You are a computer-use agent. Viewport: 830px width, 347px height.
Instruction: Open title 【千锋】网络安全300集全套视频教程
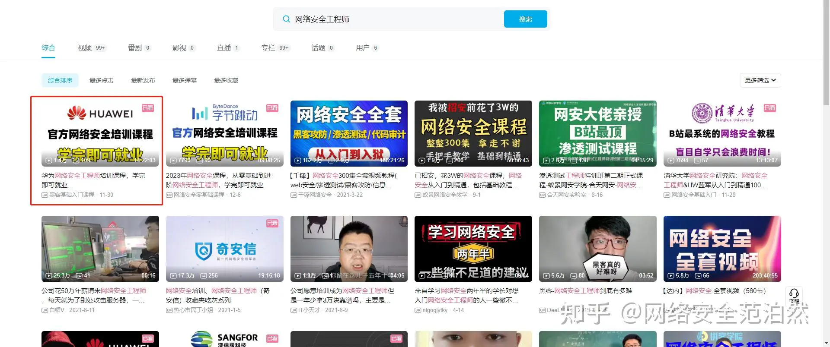coord(344,180)
